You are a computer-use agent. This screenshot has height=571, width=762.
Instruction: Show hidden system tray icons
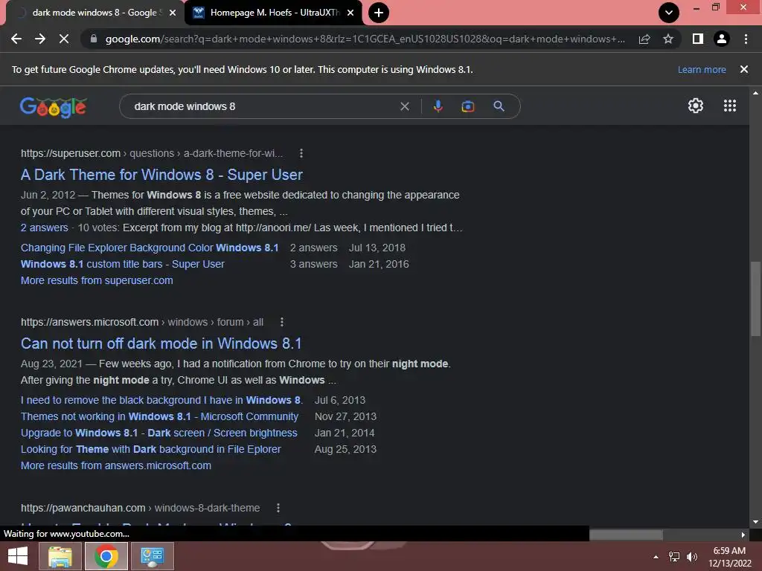[x=656, y=557]
